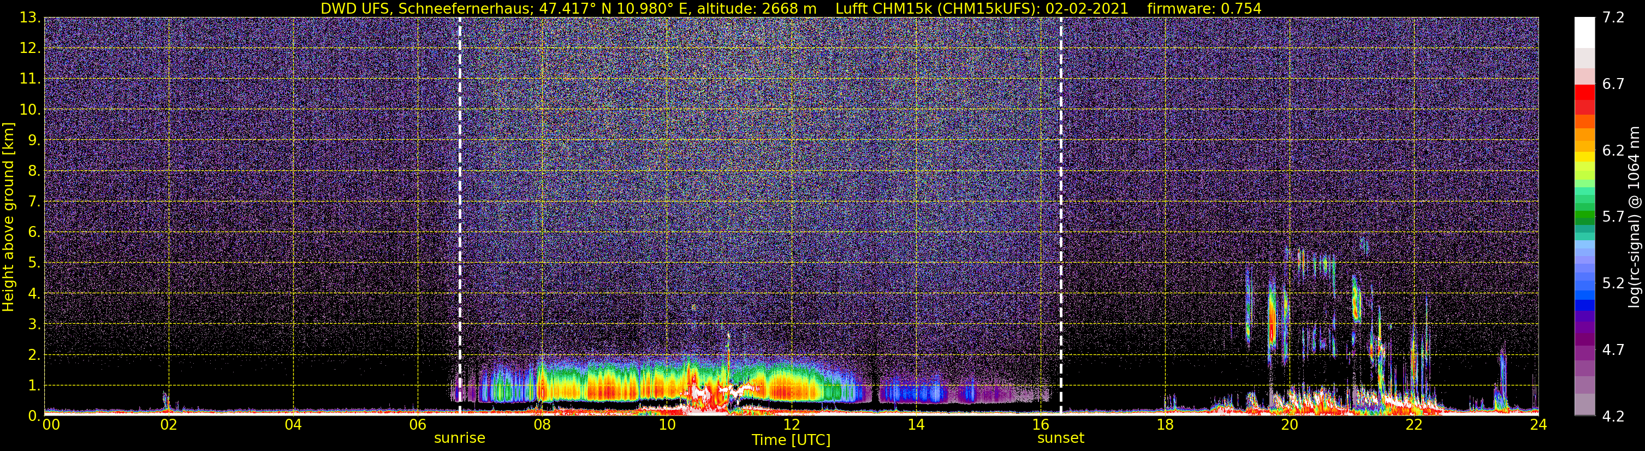Click the colorbar value '6.7'
The image size is (1645, 451).
[1613, 84]
